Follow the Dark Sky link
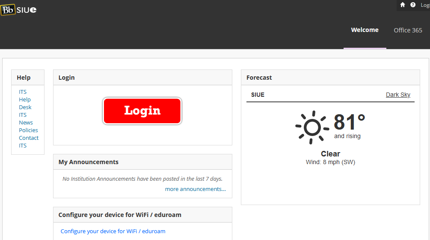 pyautogui.click(x=398, y=95)
